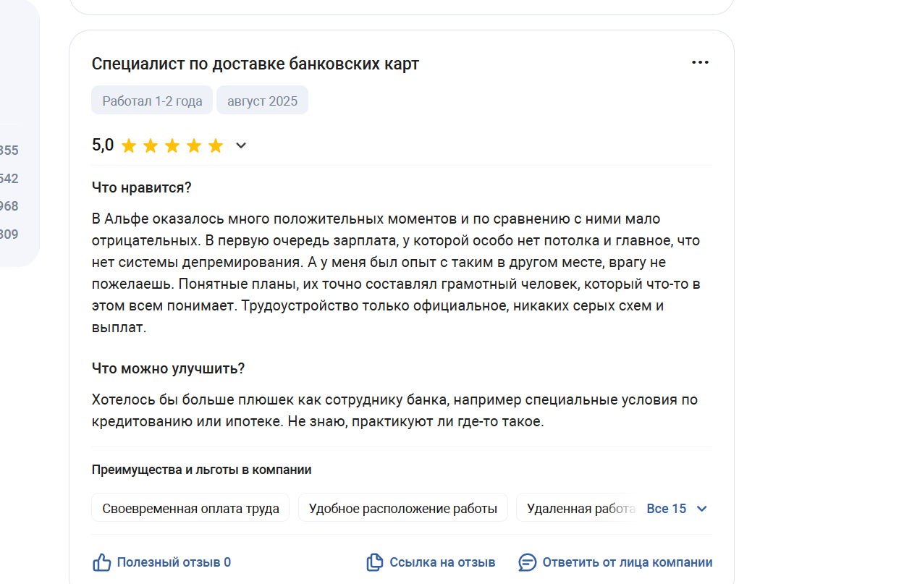Click the Полезный отзыв 0 label
This screenshot has height=584, width=912.
pos(174,562)
